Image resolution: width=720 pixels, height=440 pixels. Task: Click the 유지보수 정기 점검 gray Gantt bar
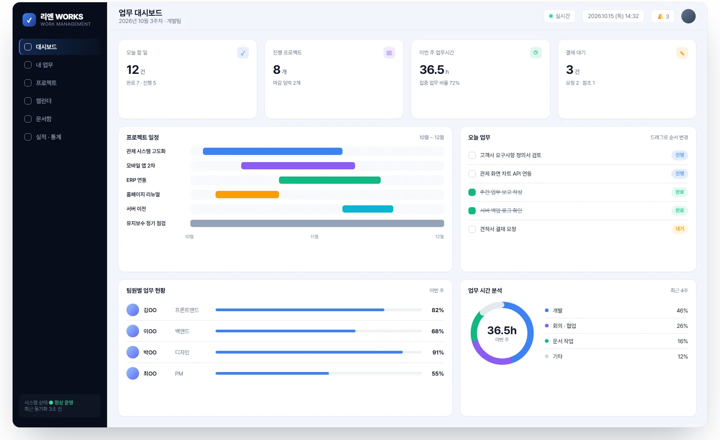[317, 223]
